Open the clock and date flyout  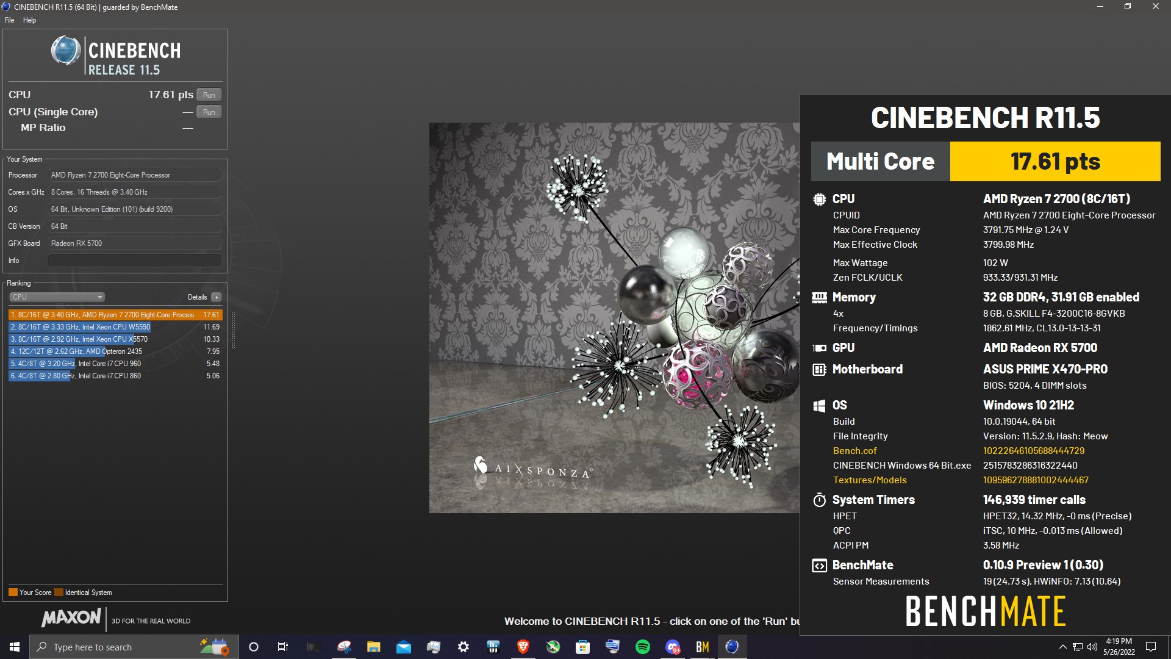pyautogui.click(x=1119, y=647)
